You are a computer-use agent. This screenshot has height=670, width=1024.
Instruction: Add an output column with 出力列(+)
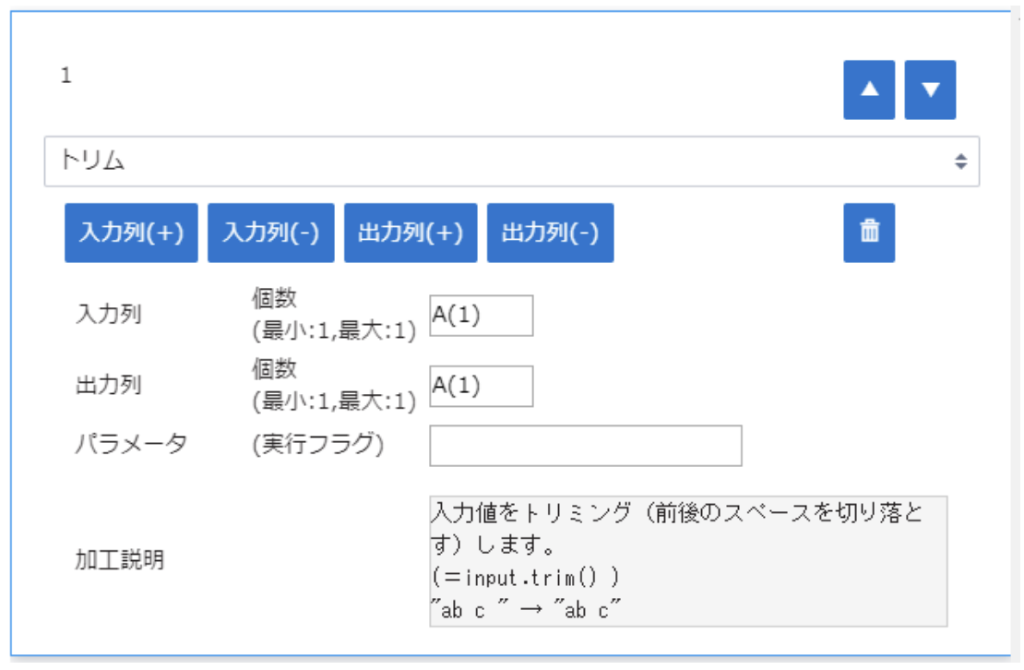pyautogui.click(x=411, y=233)
